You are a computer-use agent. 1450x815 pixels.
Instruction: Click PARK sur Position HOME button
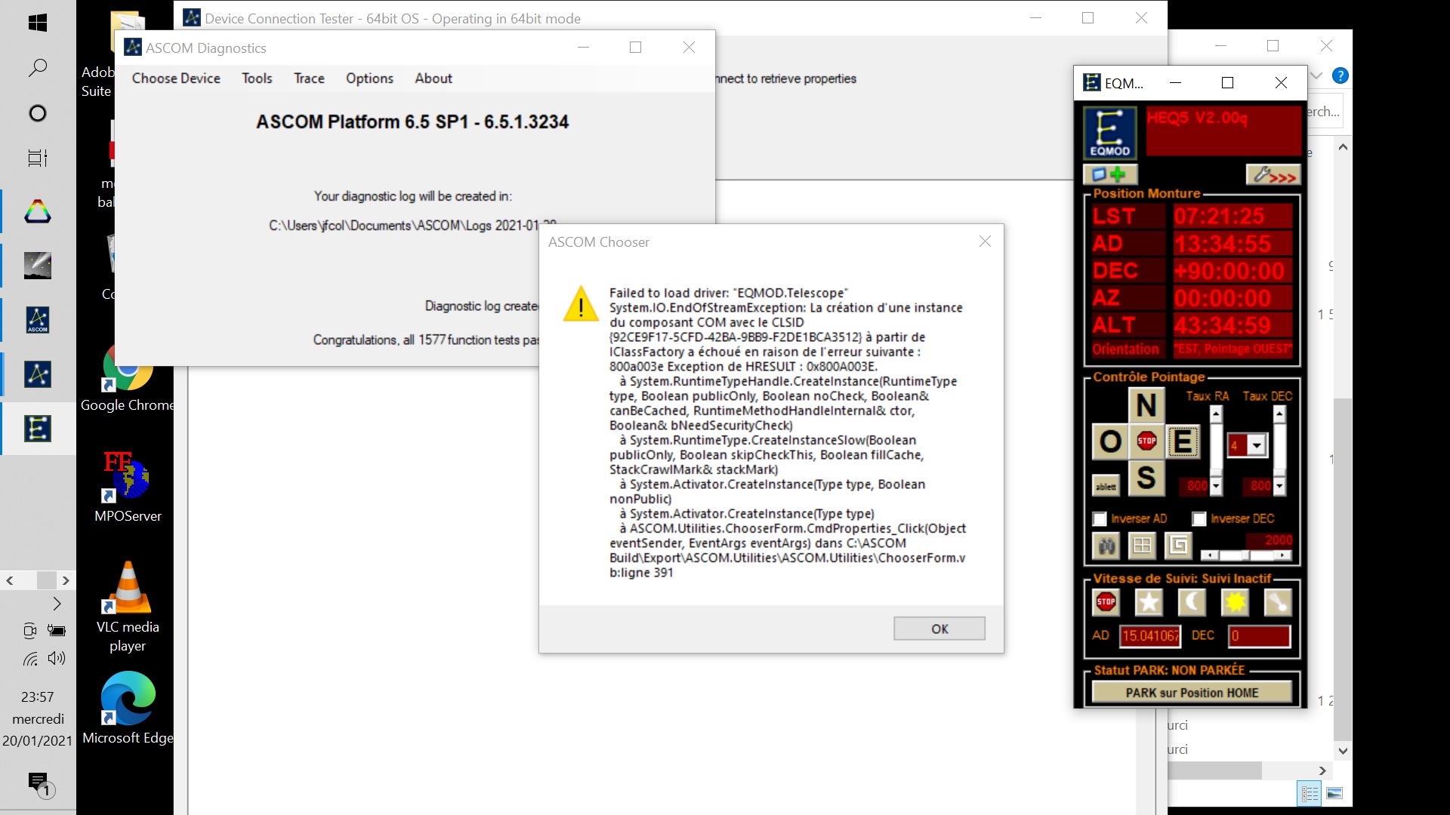point(1192,693)
